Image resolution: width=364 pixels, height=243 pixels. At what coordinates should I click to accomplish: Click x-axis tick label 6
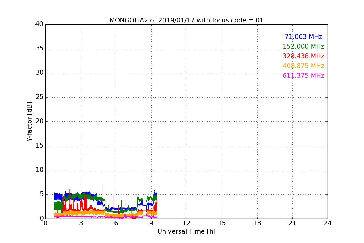click(116, 223)
